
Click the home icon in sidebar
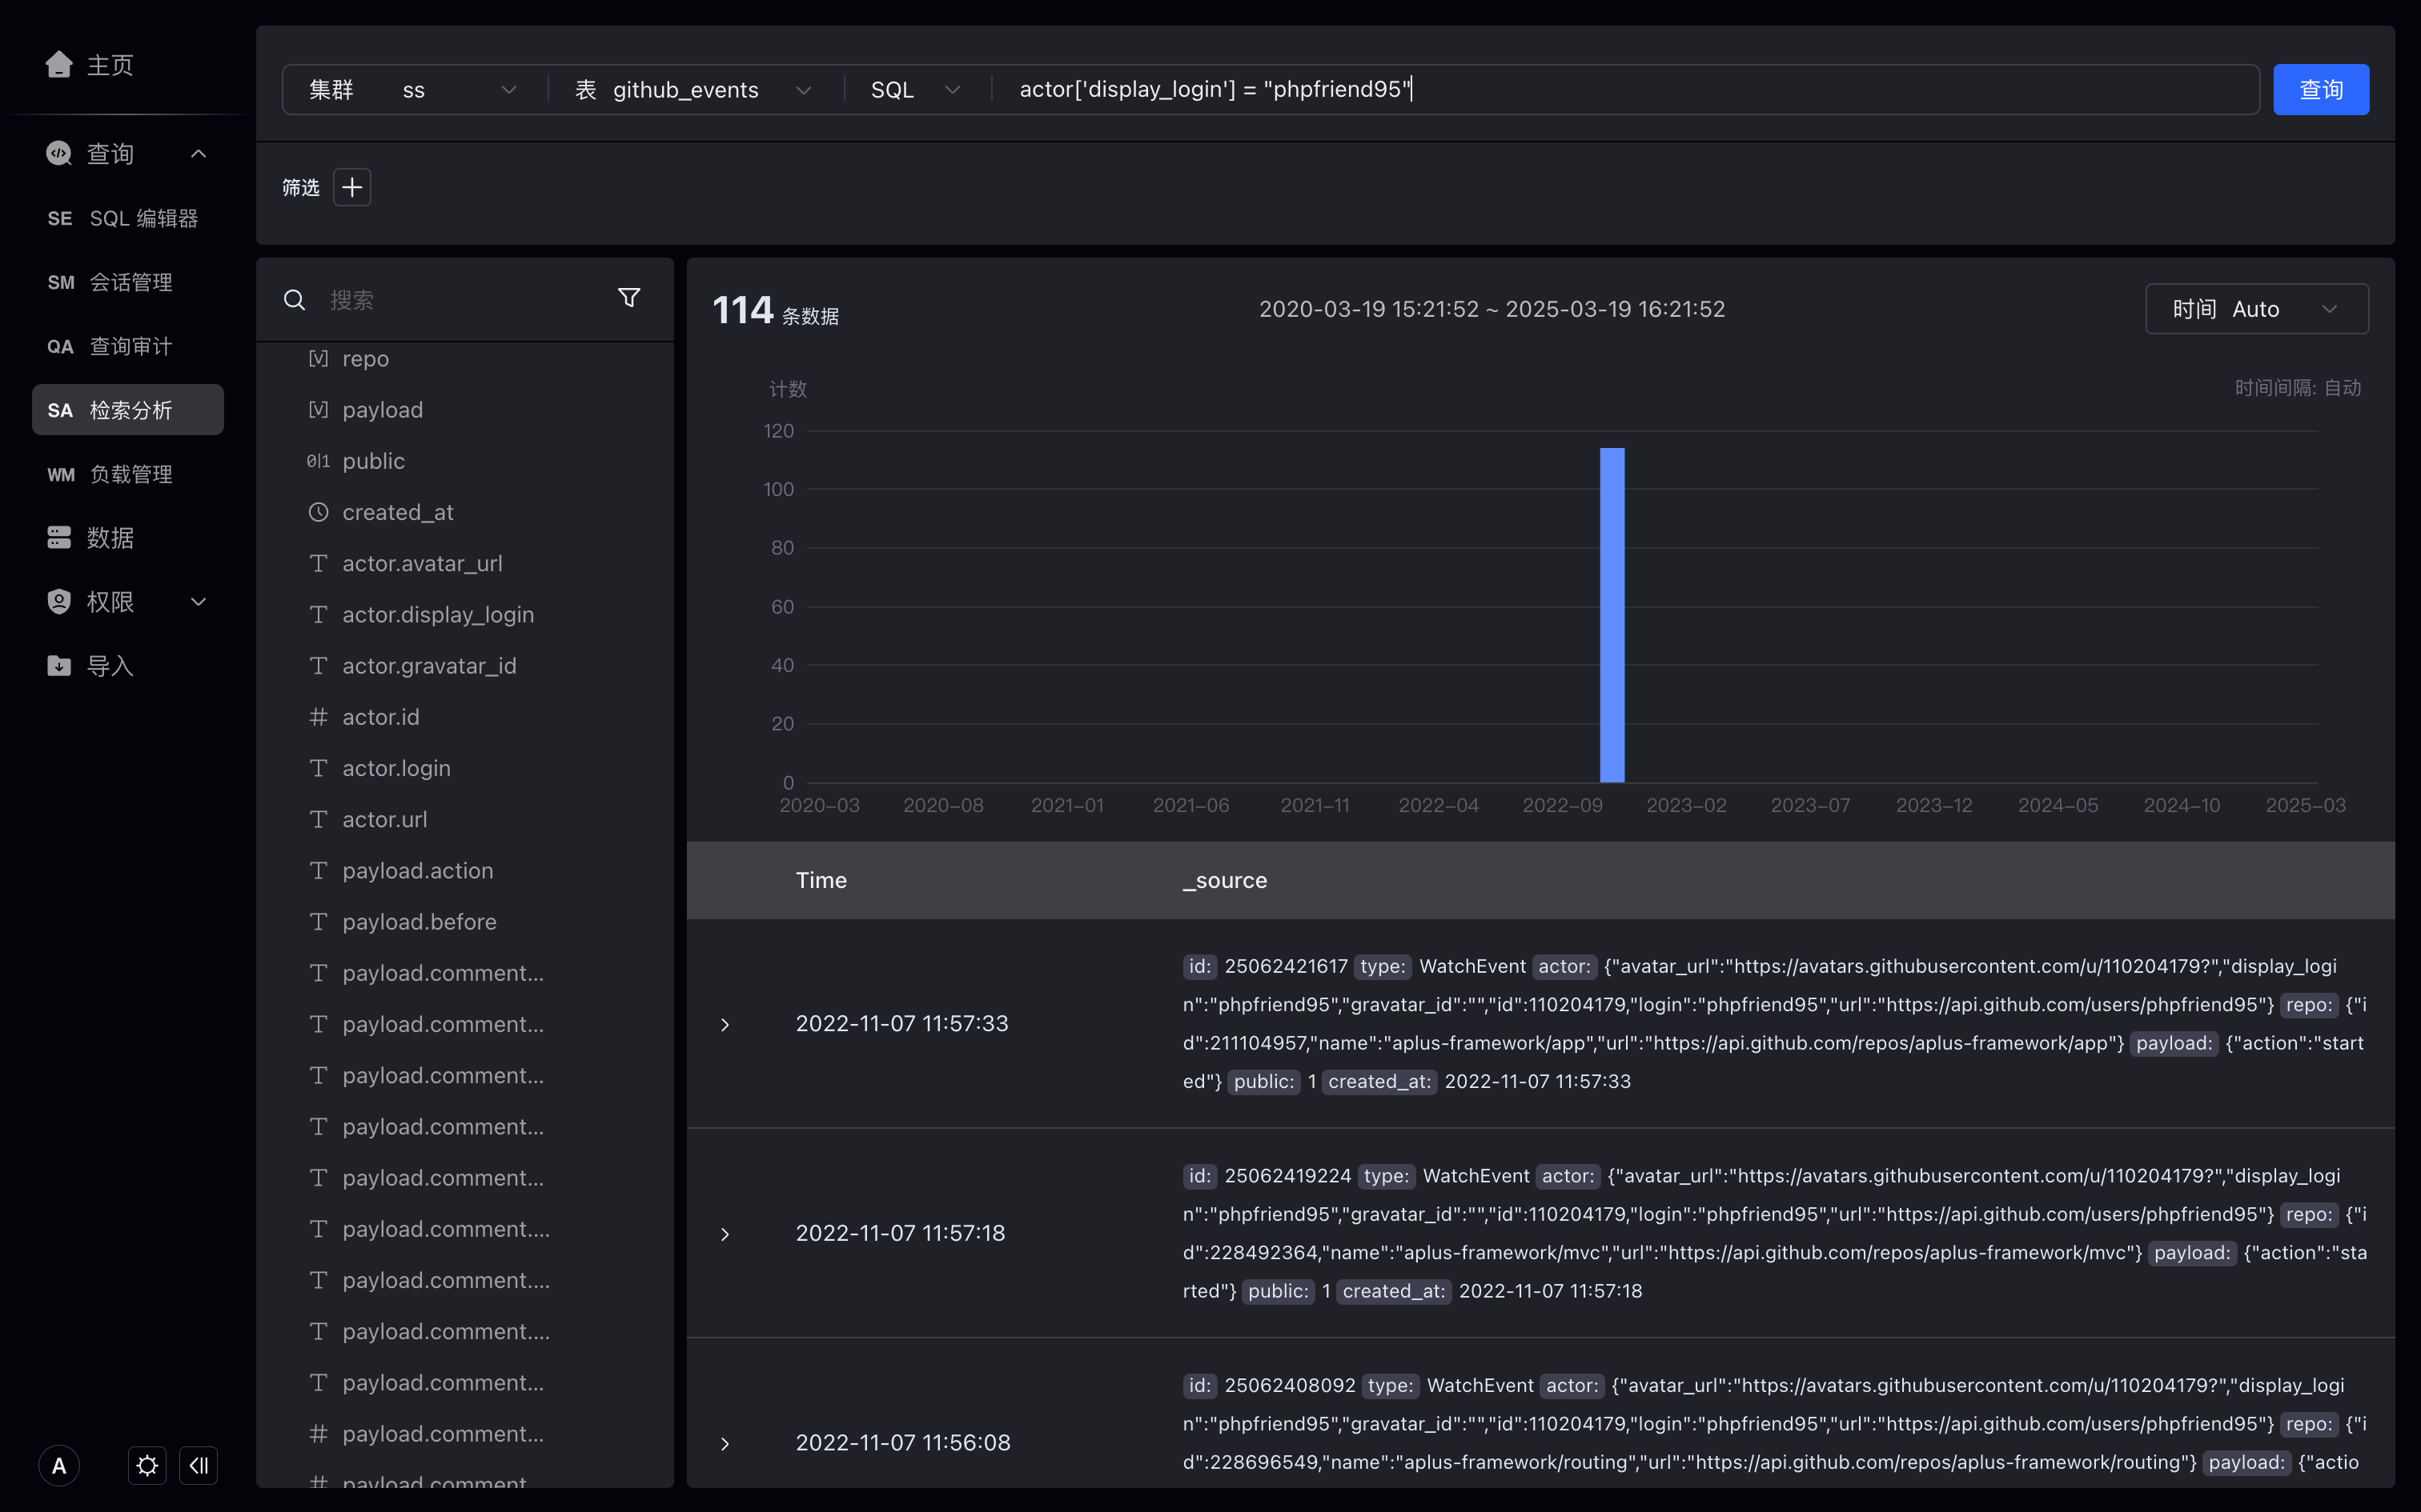(x=59, y=65)
